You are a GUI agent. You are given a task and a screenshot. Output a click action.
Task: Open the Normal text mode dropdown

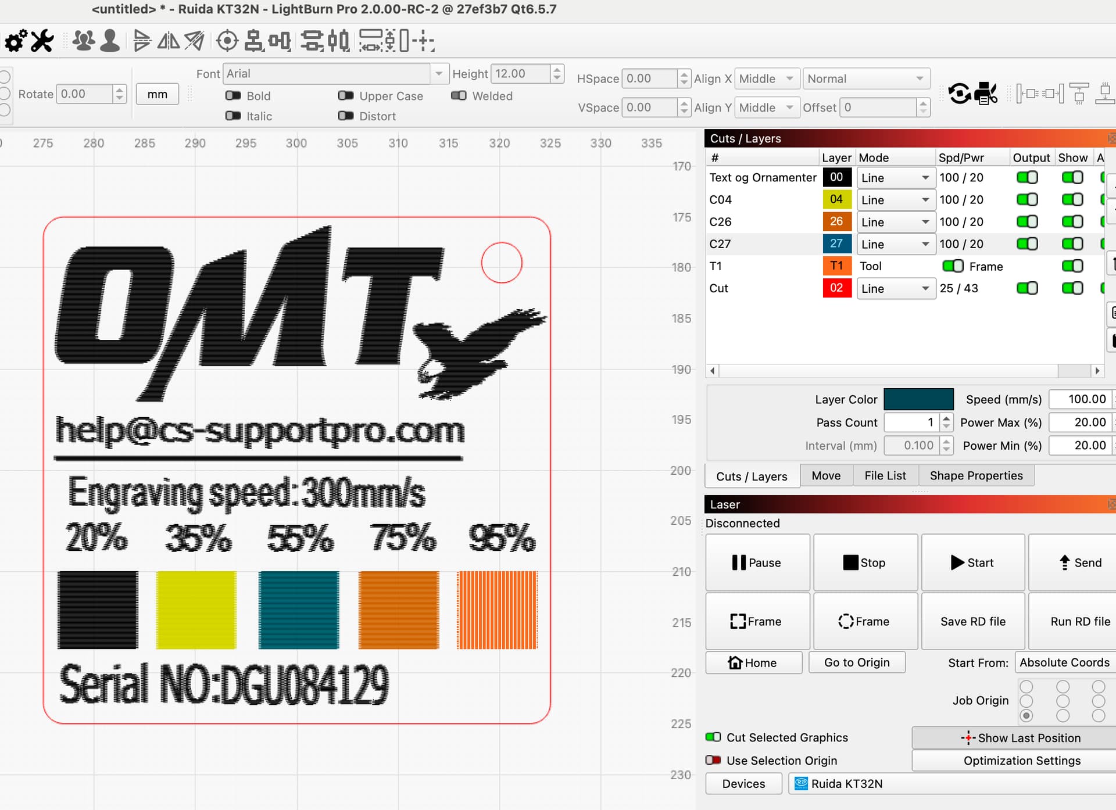(866, 78)
